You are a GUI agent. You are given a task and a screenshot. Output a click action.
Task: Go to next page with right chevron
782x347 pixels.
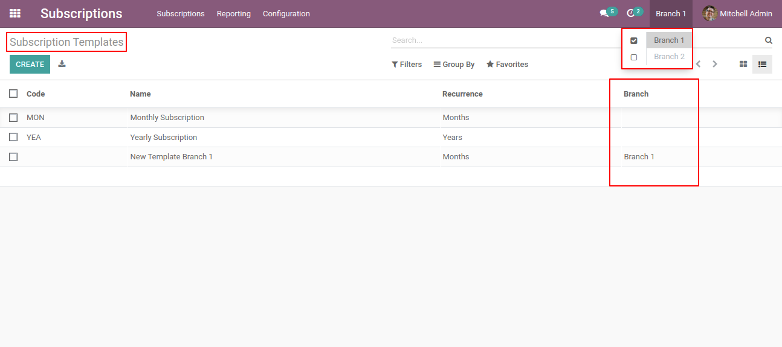(715, 64)
